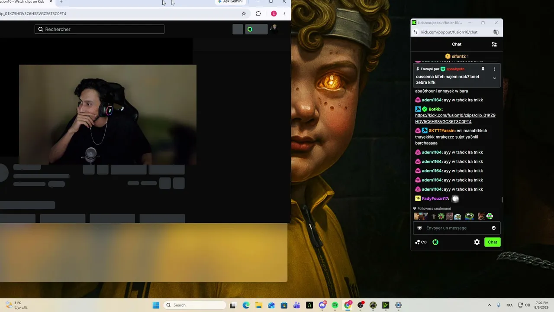Viewport: 554px width, 312px height.
Task: Open the Settings gear on taskbar
Action: (399, 305)
